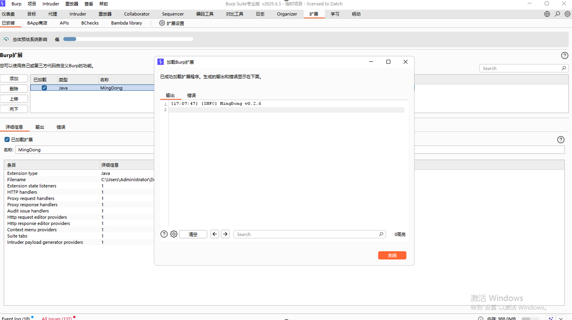The width and height of the screenshot is (572, 320).
Task: Open the Organizer tab
Action: click(x=287, y=14)
